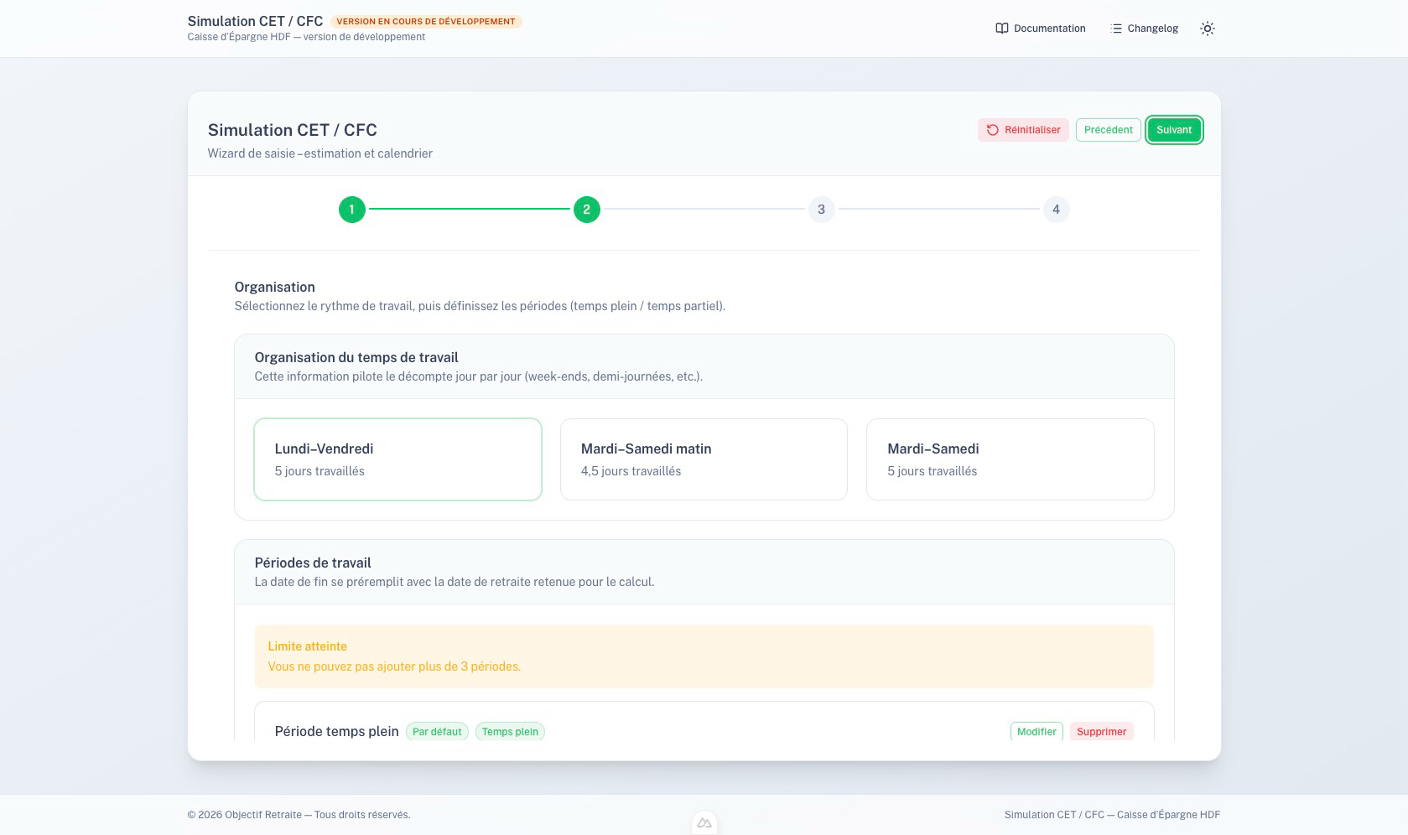The width and height of the screenshot is (1408, 835).
Task: Click Modifier on Période temps plein
Action: (x=1036, y=732)
